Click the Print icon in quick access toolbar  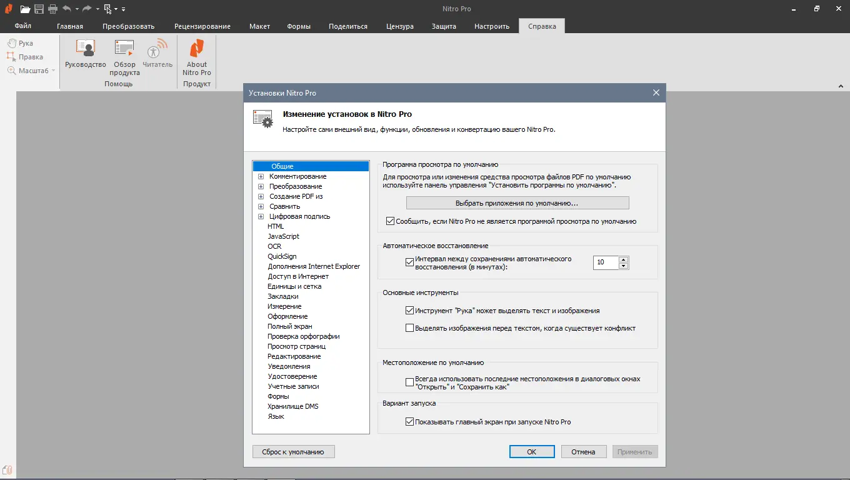(x=52, y=9)
